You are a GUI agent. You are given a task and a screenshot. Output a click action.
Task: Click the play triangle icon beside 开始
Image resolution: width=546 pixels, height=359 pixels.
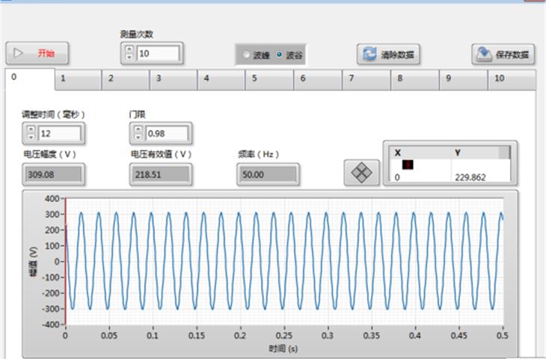[18, 53]
